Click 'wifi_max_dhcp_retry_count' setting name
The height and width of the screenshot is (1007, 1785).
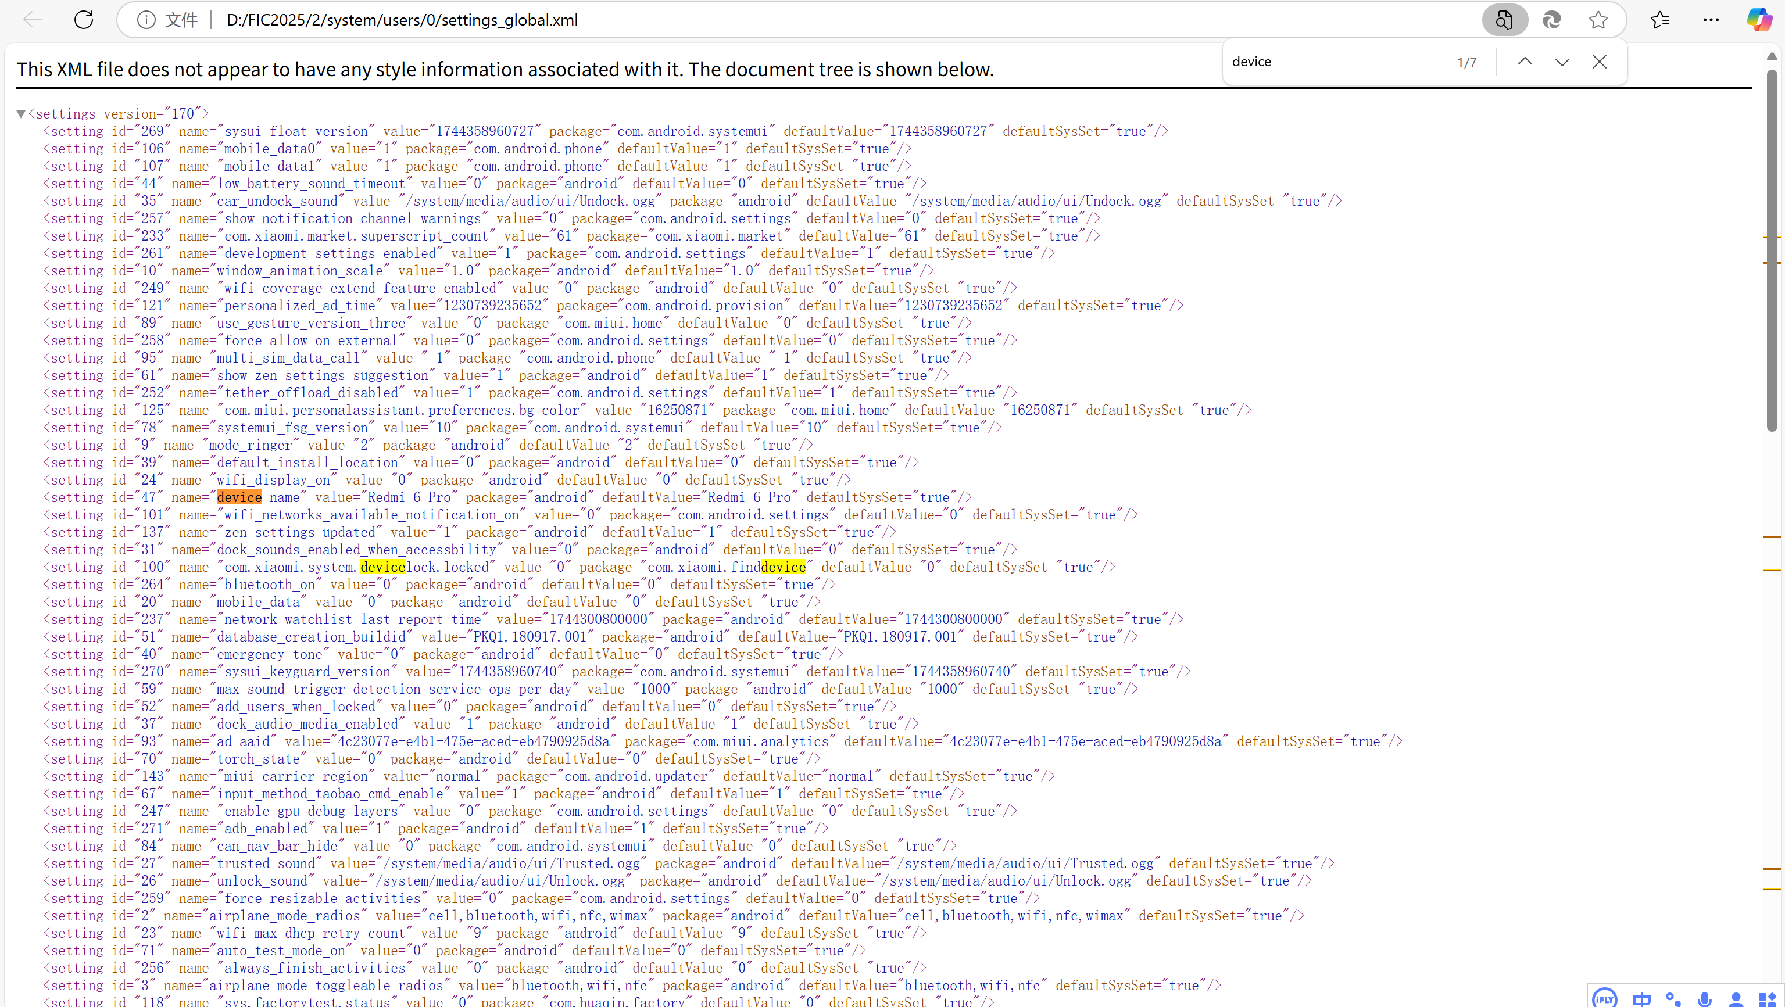[x=311, y=934]
